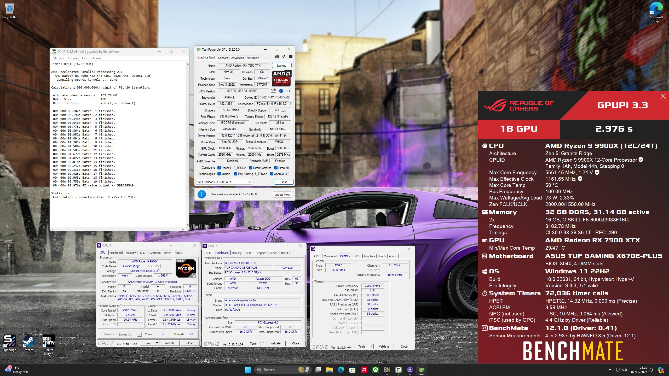Open SPD tab in CPU-Z Memory window
Viewport: 669px width, 376px height.
click(357, 256)
